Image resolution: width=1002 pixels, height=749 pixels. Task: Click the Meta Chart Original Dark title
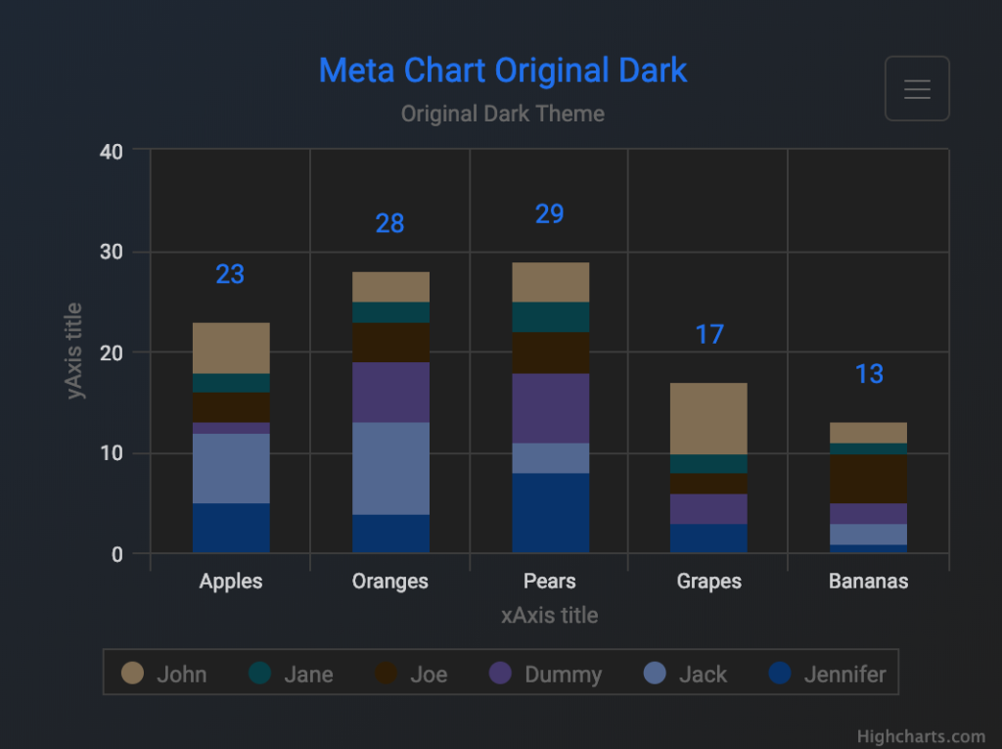pos(503,70)
